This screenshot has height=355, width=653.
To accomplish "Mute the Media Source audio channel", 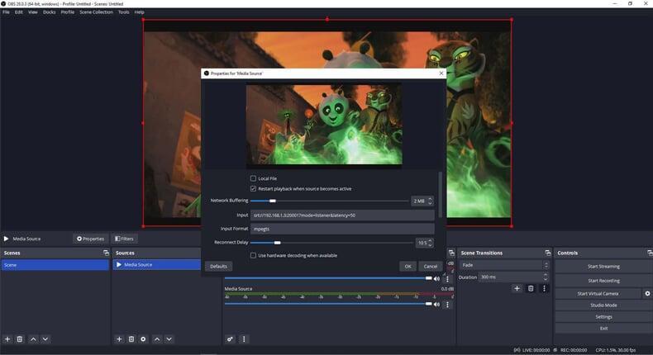I will (x=436, y=304).
